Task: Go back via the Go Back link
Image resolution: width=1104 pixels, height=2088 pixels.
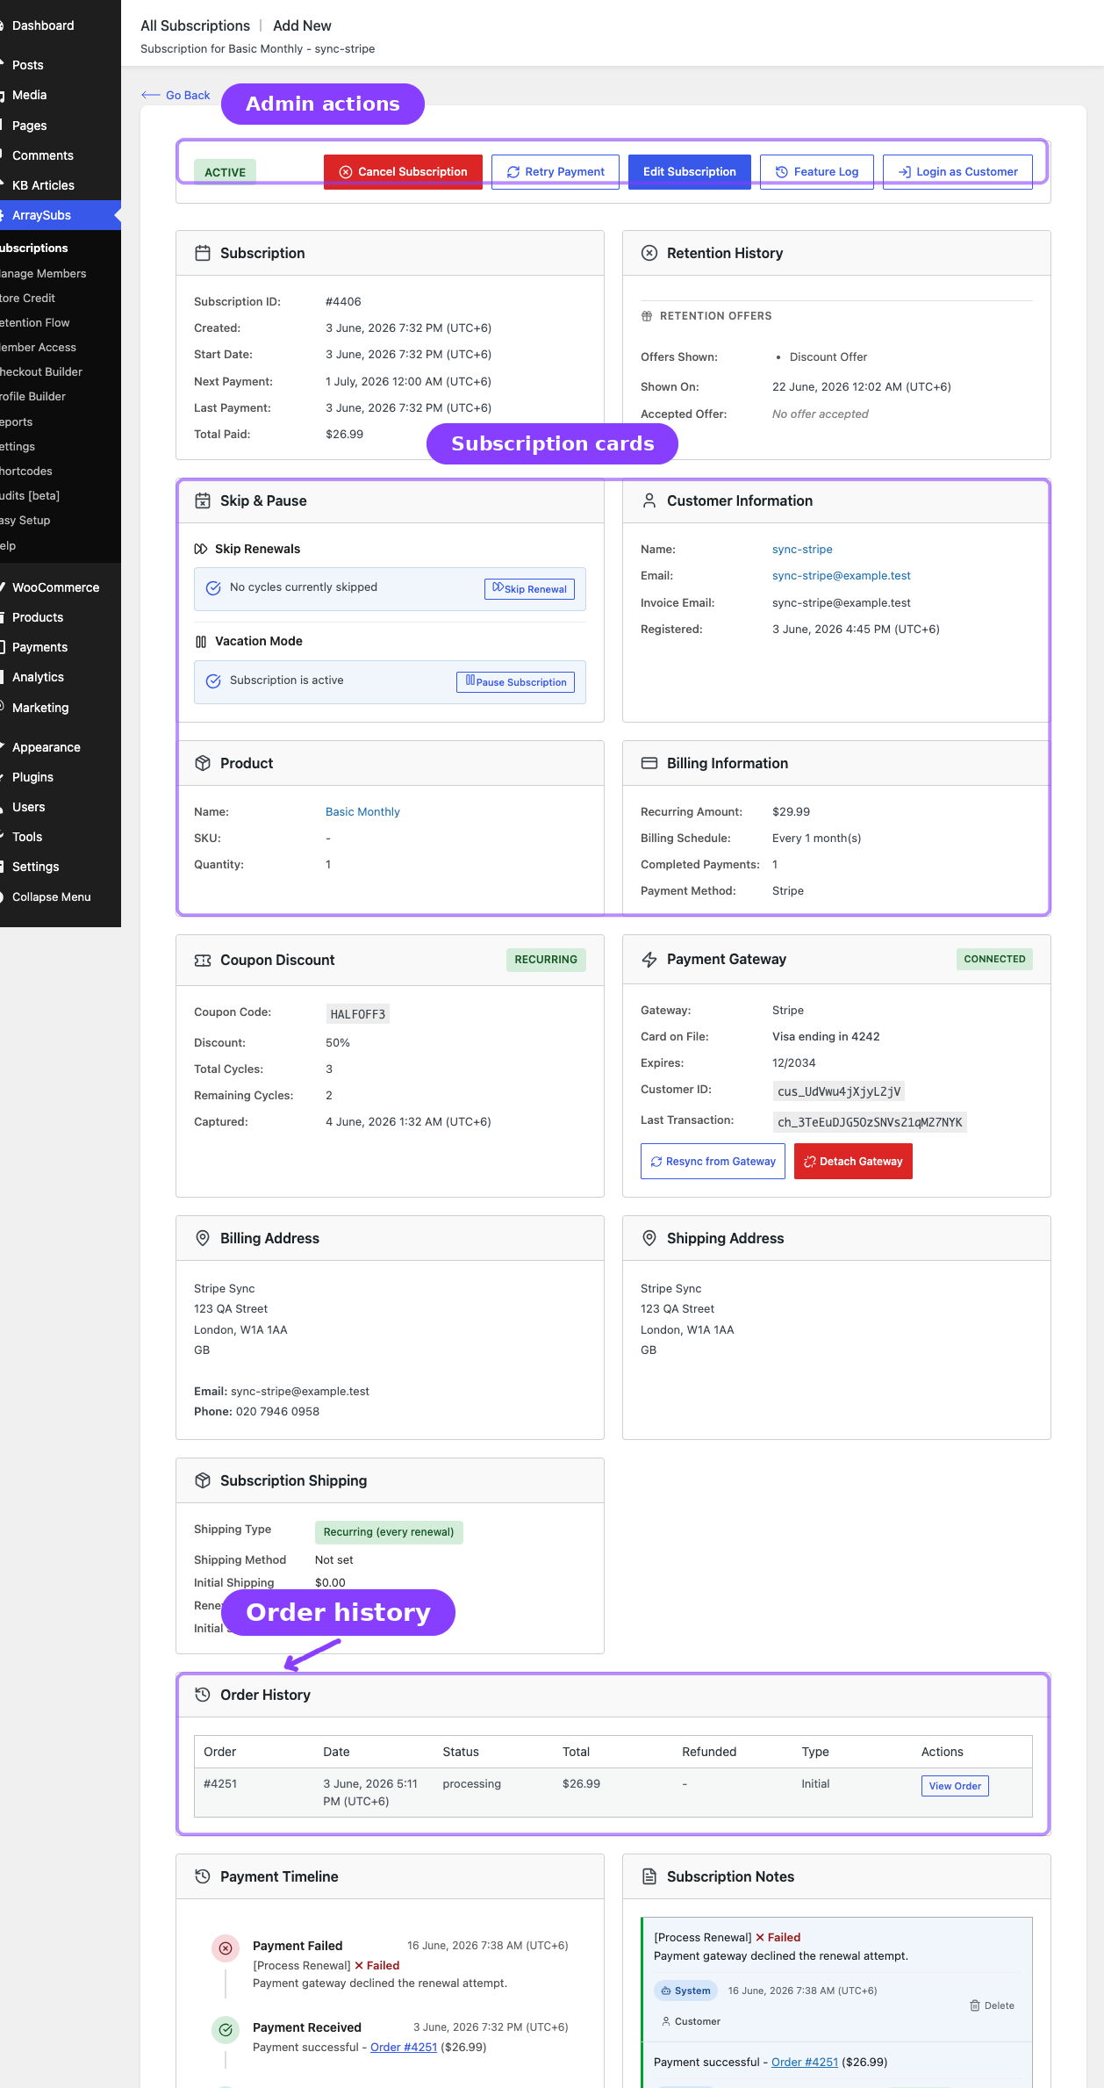Action: tap(176, 95)
